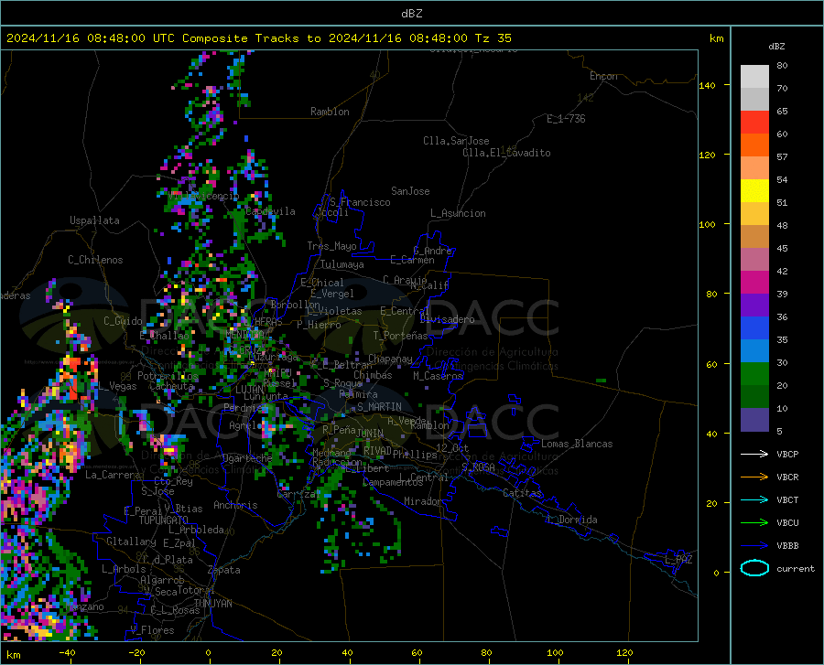Click the 'L_Dormida' place label

572,520
